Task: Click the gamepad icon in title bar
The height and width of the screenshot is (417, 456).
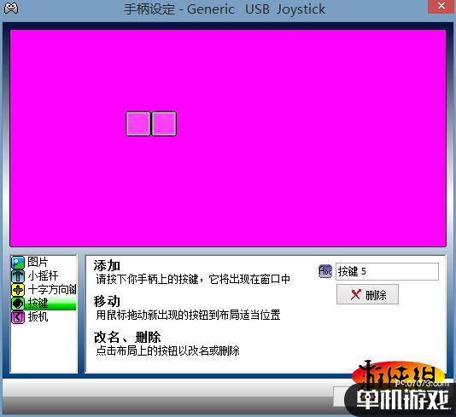Action: [x=11, y=8]
